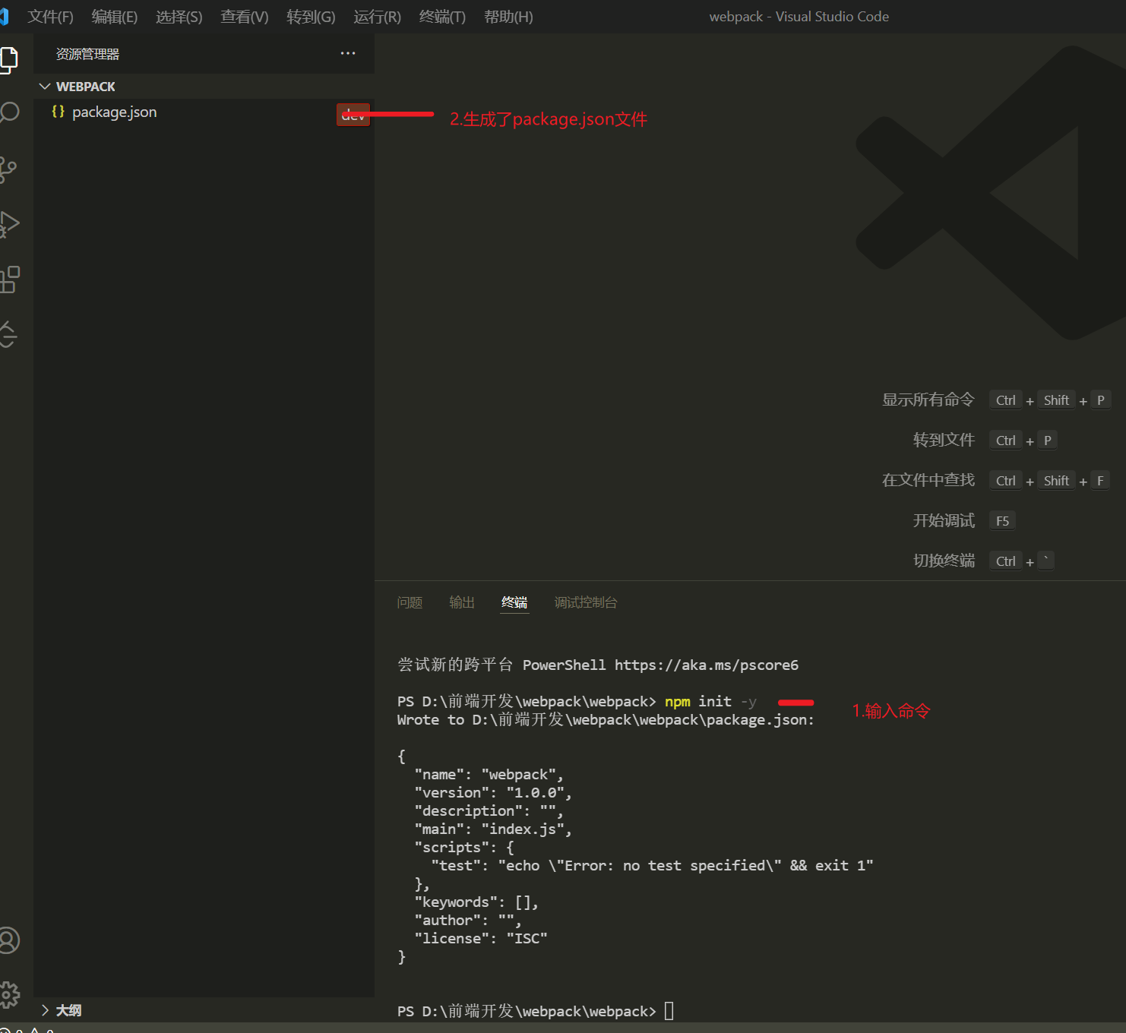Select the 终端 panel tab
The image size is (1126, 1033).
(x=514, y=602)
